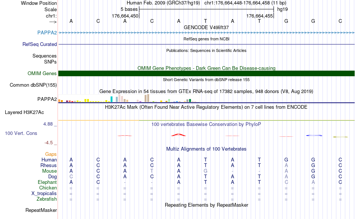Open Publications: Sequences in Scientific Articles title

[x=206, y=50]
